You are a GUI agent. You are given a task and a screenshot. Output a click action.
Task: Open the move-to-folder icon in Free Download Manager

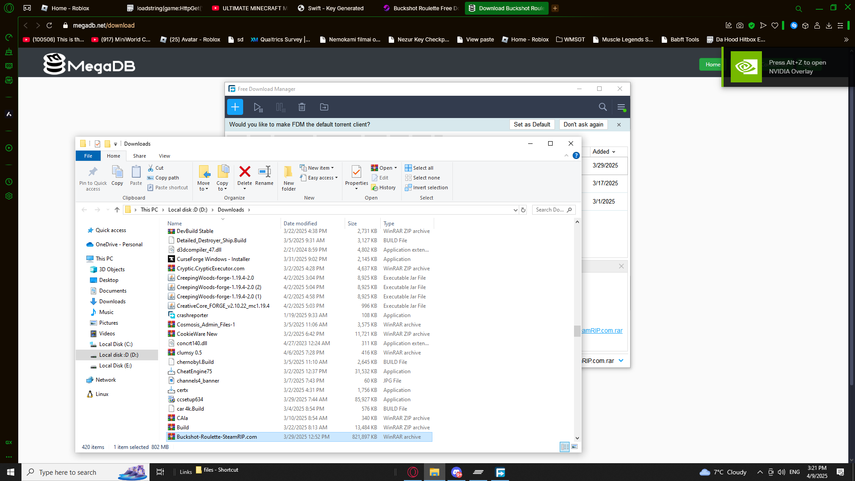pos(324,107)
